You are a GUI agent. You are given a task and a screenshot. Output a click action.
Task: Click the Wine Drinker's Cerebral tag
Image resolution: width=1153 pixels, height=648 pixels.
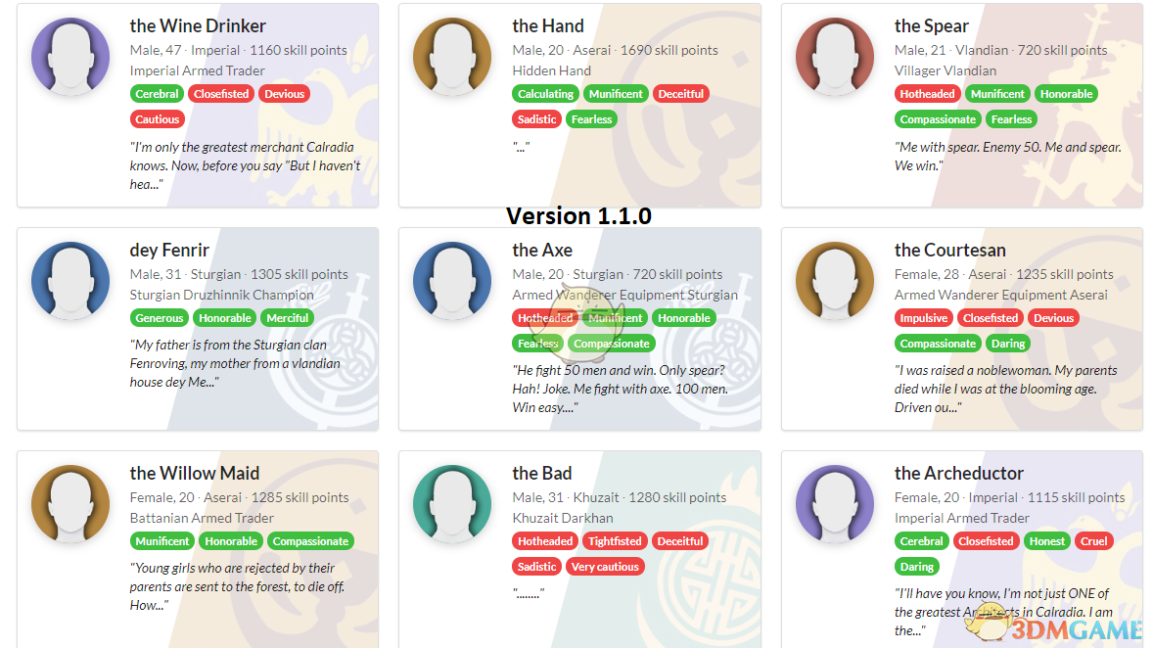click(157, 94)
